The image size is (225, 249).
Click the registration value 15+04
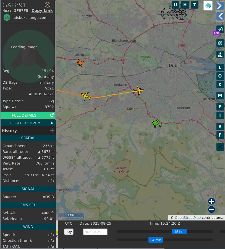coord(48,71)
